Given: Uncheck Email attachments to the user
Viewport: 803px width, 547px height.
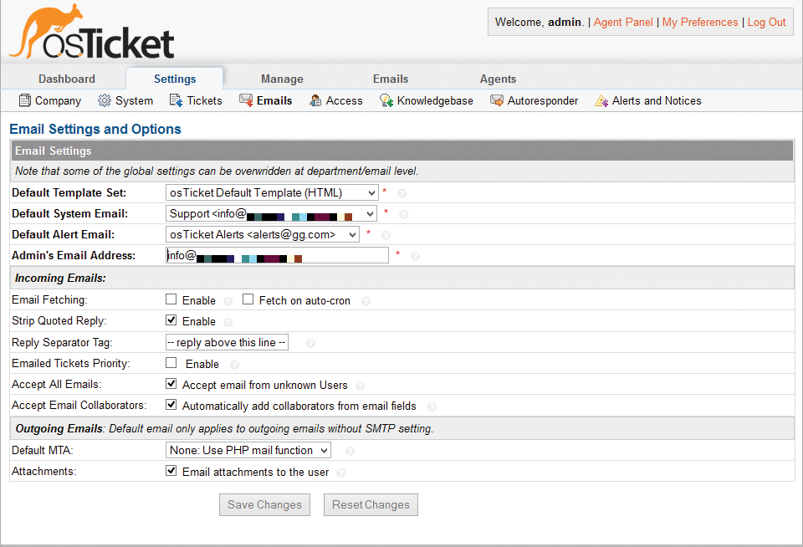Looking at the screenshot, I should tap(171, 470).
